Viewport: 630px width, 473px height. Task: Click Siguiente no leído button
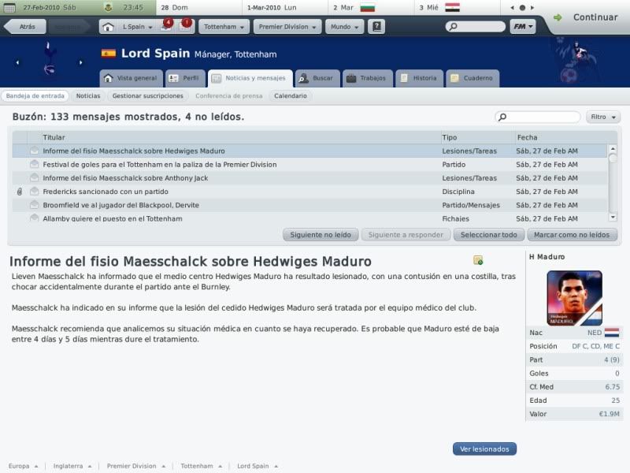[x=321, y=234]
